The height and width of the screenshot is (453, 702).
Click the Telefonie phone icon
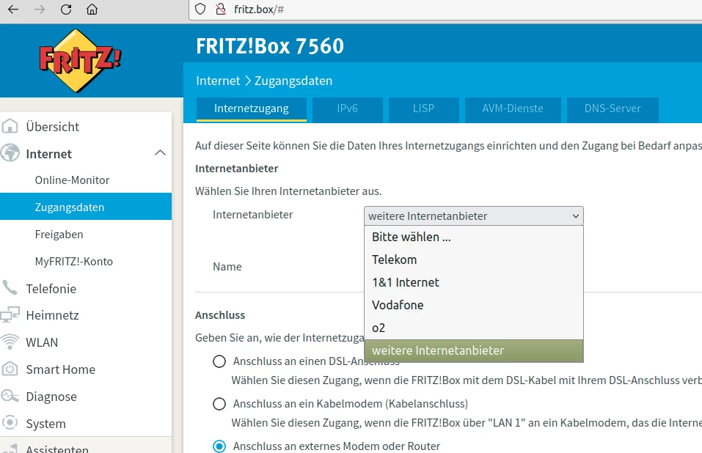[x=10, y=288]
